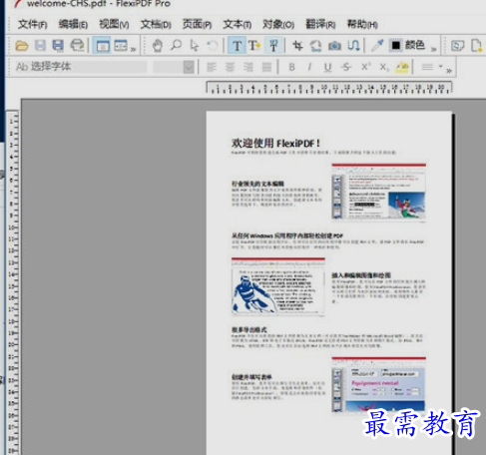This screenshot has height=455, width=486.
Task: Click the black color swatch
Action: tap(395, 45)
